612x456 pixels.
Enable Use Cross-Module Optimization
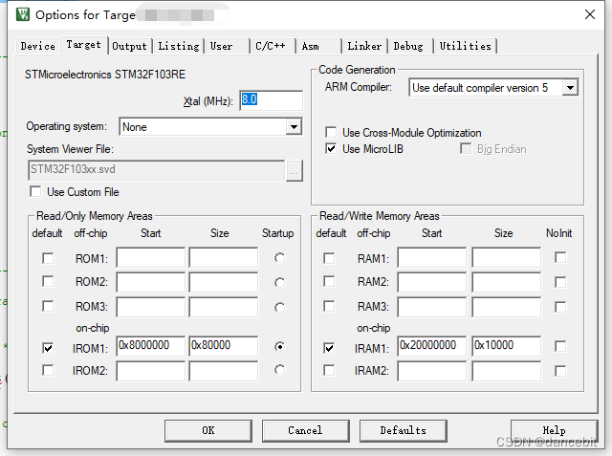(331, 132)
